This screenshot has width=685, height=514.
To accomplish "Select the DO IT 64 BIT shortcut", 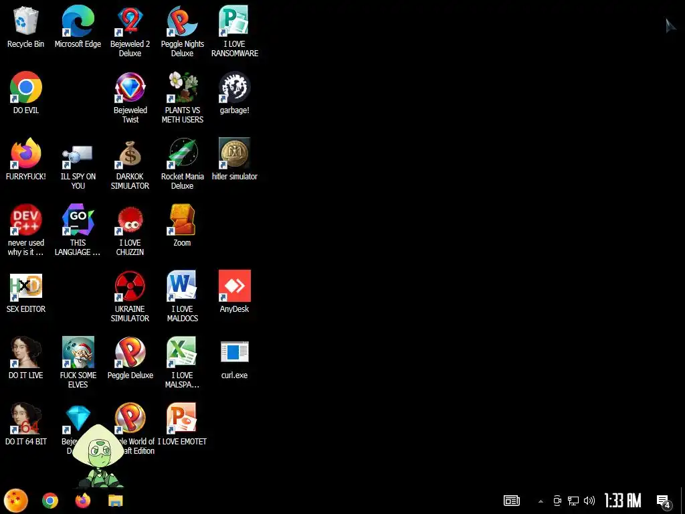I will [26, 425].
